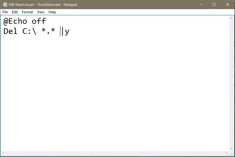Viewport: 235px width, 157px height.
Task: Open the Help menu
Action: tap(52, 12)
